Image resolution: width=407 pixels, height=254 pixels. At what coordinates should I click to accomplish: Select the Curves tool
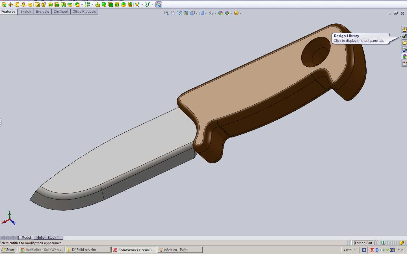[x=147, y=5]
